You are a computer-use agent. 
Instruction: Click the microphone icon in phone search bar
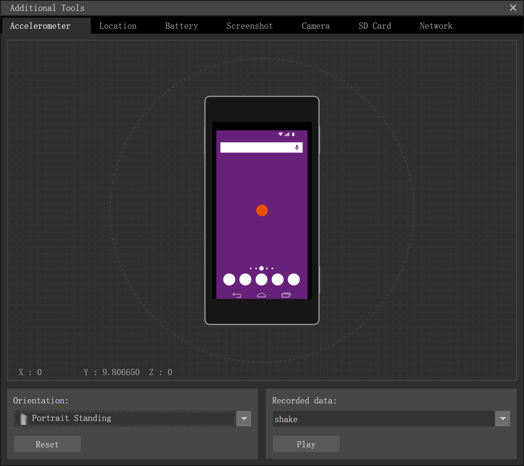[x=297, y=148]
